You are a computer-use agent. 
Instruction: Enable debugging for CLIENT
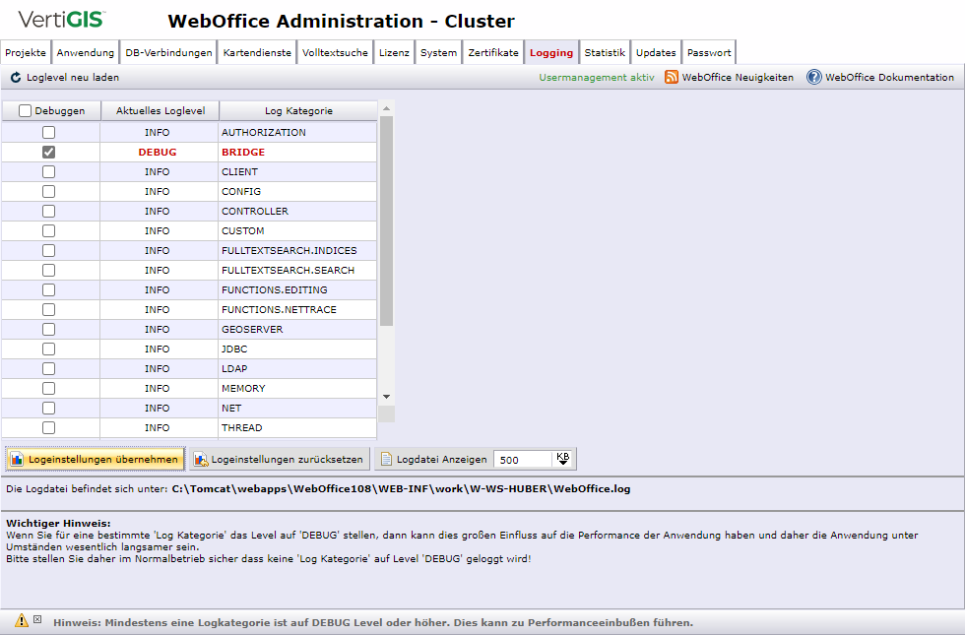tap(48, 171)
